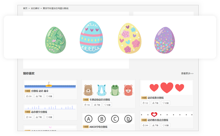The image size is (220, 136).
Task: Click the three red hearts thumbnail
Action: tap(167, 88)
